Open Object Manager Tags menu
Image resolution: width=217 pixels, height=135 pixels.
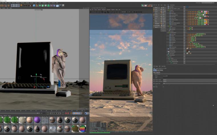coord(168,5)
